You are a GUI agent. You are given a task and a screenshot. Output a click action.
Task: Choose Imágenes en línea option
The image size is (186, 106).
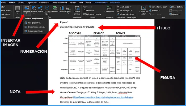pos(34,31)
